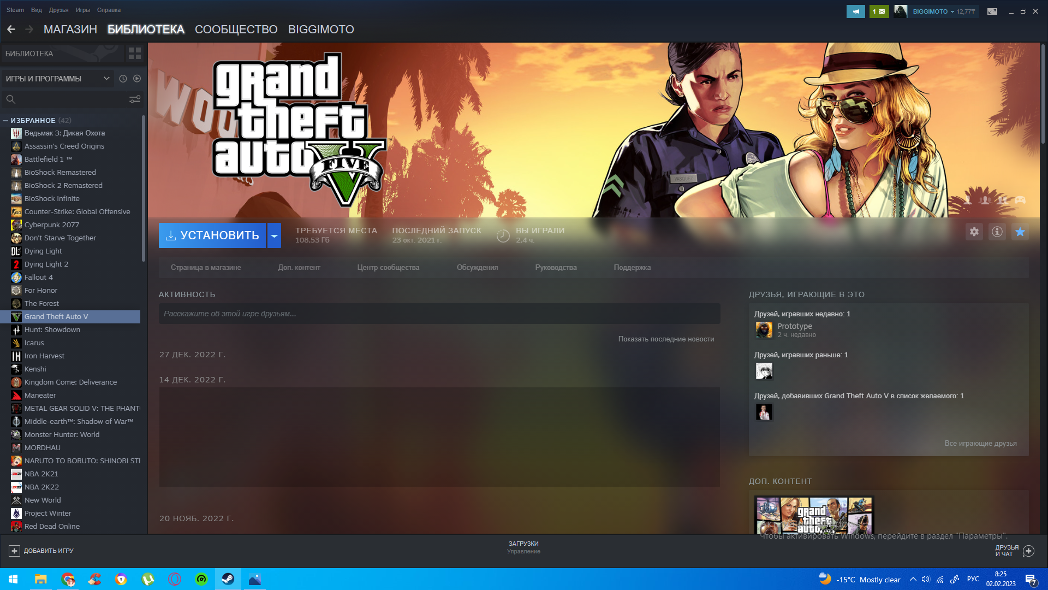The image size is (1048, 590).
Task: Open Friends and Chat plus icon
Action: pyautogui.click(x=1028, y=551)
